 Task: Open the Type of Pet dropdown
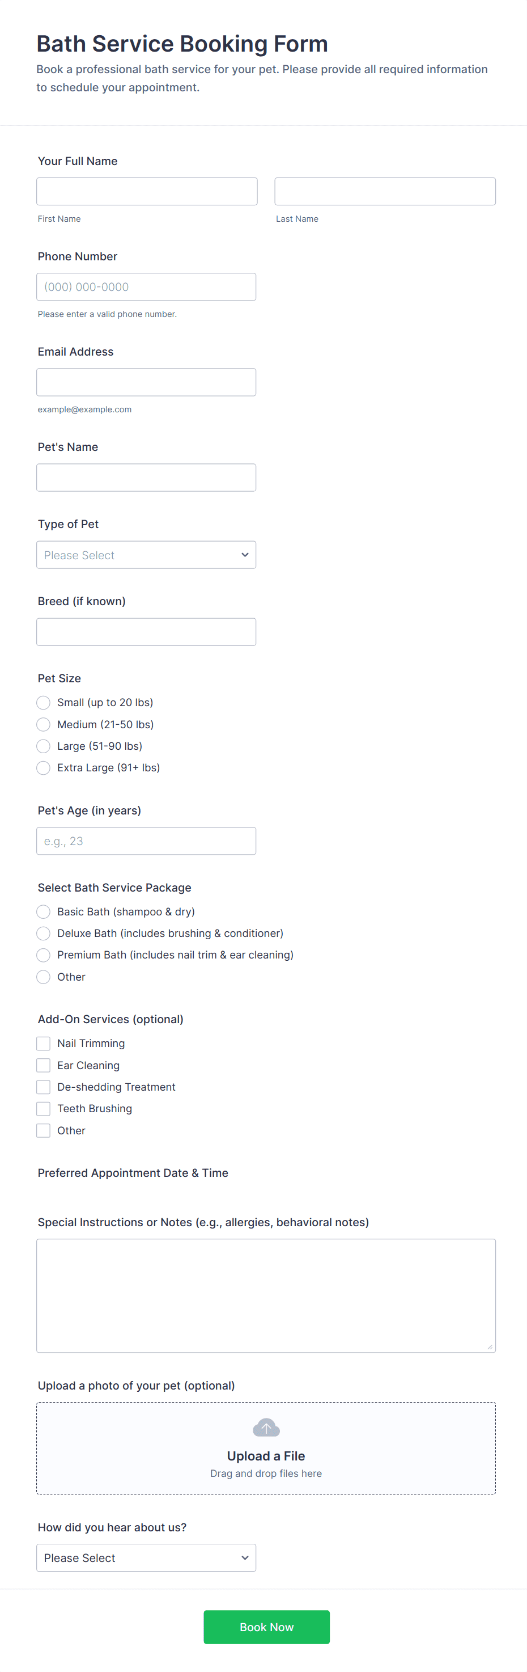click(x=146, y=555)
